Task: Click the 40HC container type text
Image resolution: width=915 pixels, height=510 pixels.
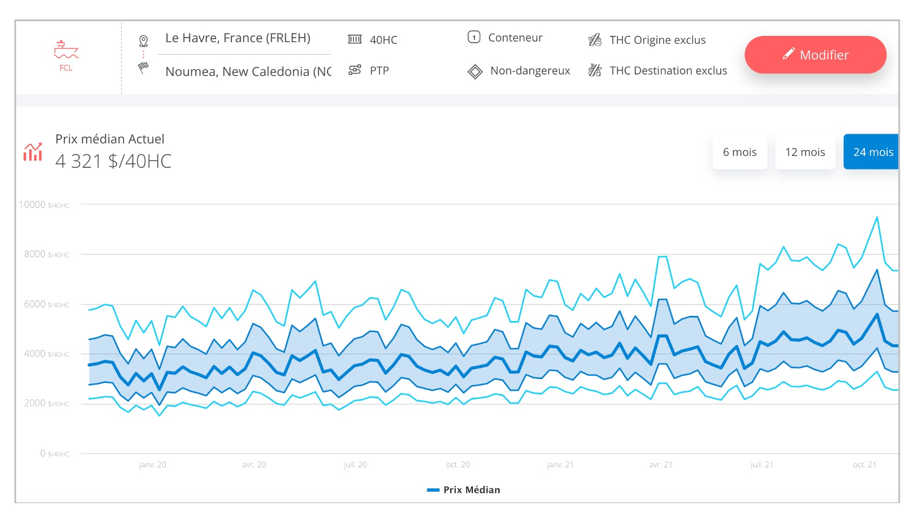Action: click(x=383, y=40)
